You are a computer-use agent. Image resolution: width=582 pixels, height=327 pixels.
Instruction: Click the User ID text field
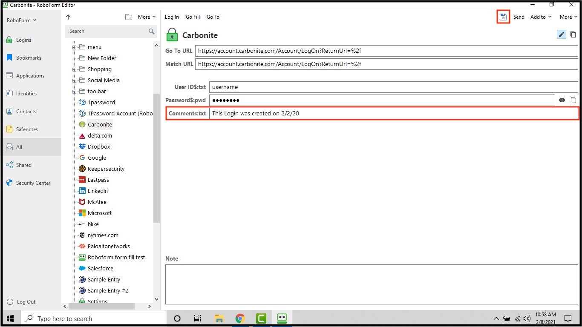pyautogui.click(x=394, y=87)
